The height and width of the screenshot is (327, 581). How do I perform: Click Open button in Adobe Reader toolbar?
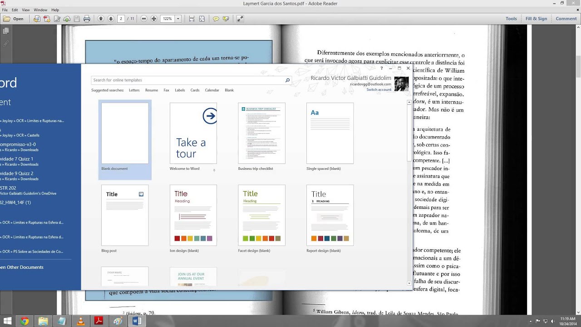tap(13, 19)
